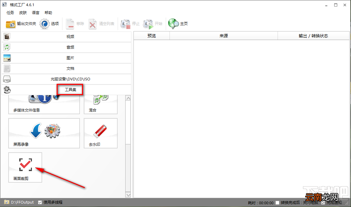Open 多媒体文件信息 media info tool
The image size is (351, 207).
coord(44,104)
